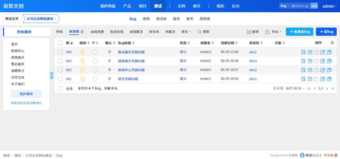Click the 提Bug create button
The height and width of the screenshot is (159, 340).
326,32
